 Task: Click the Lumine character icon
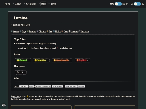(69, 31)
